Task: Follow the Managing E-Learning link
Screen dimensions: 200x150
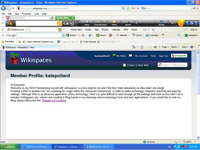Action: (x=54, y=100)
